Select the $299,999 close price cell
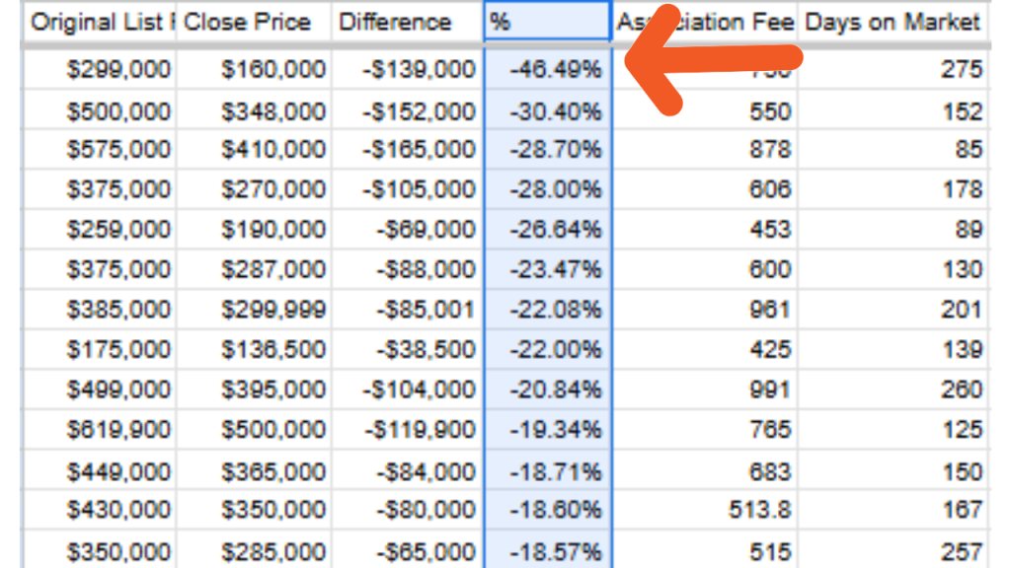 276,308
